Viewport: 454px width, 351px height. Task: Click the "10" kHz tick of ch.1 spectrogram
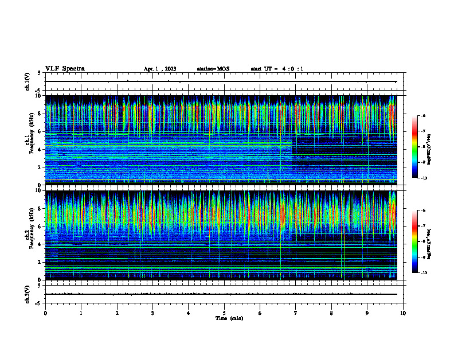tap(39, 96)
